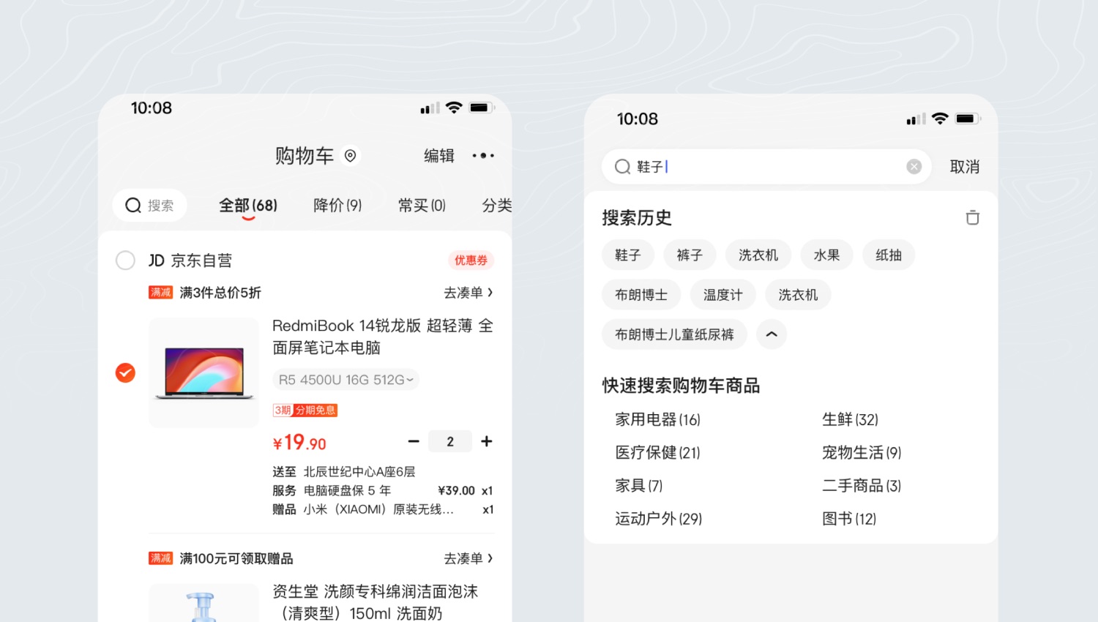Image resolution: width=1098 pixels, height=622 pixels.
Task: Increase RedmiBook quantity with plus button
Action: tap(486, 441)
